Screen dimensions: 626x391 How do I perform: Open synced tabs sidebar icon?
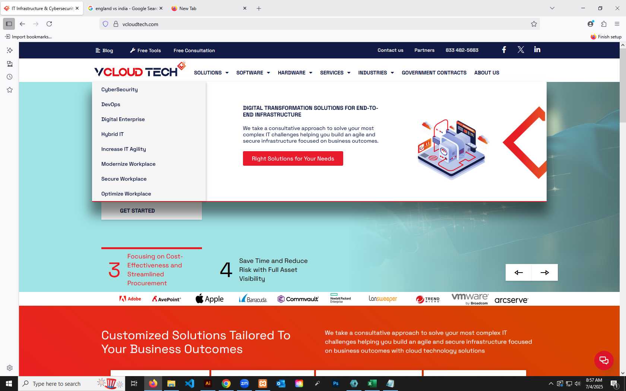(x=10, y=64)
